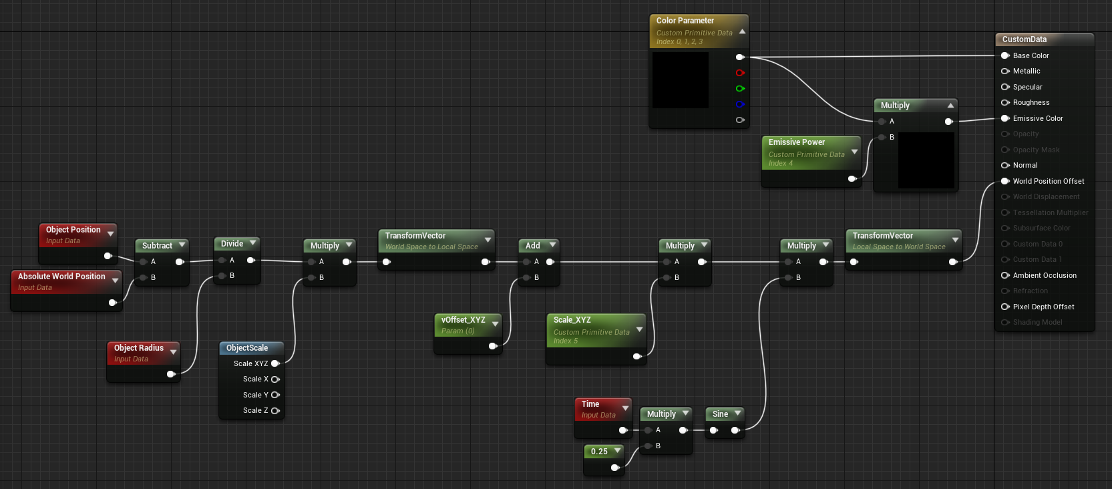Click the green channel output pin on Color Parameter
Screen dimensions: 1112x489
pos(739,88)
